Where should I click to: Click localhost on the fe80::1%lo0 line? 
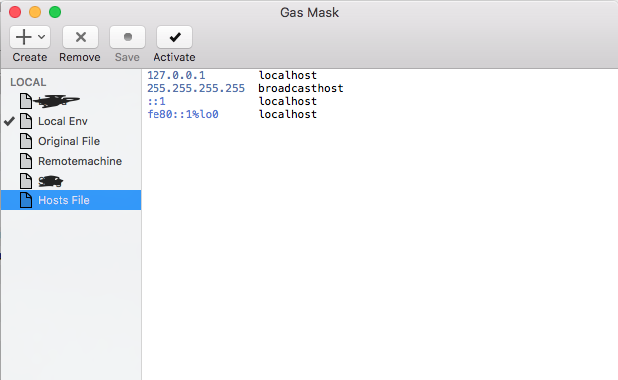(288, 114)
